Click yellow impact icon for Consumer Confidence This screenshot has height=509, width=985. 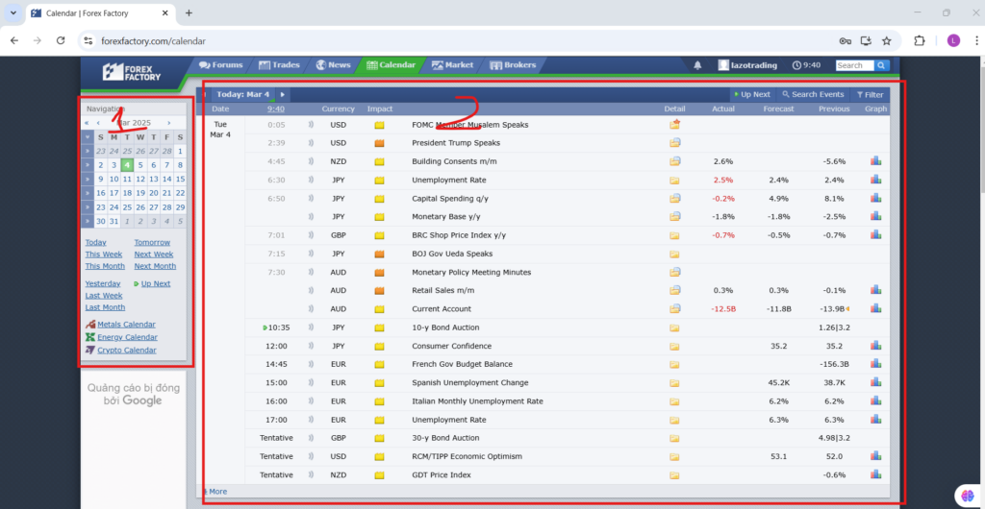[379, 346]
